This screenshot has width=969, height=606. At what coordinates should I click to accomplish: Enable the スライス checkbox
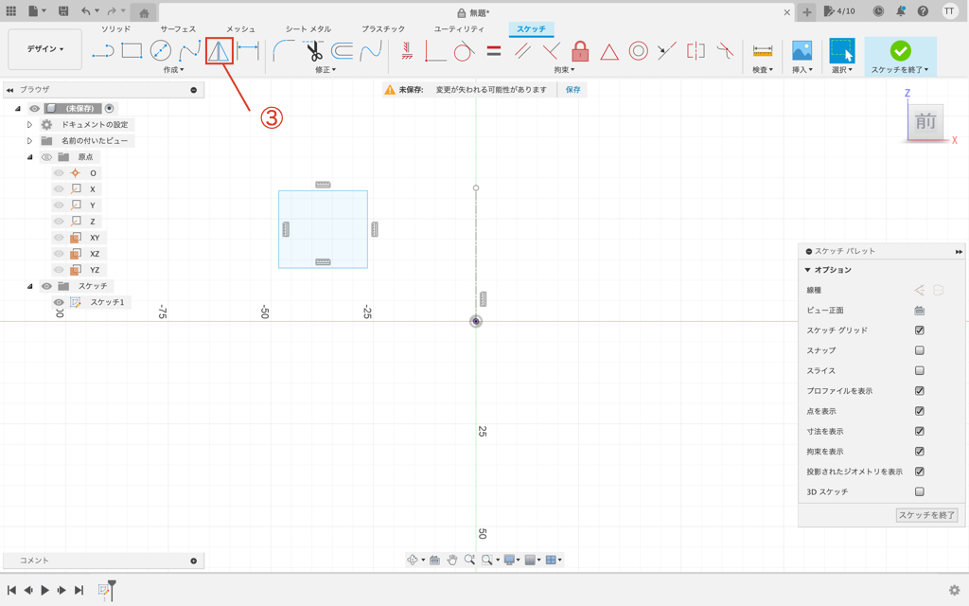click(x=920, y=371)
